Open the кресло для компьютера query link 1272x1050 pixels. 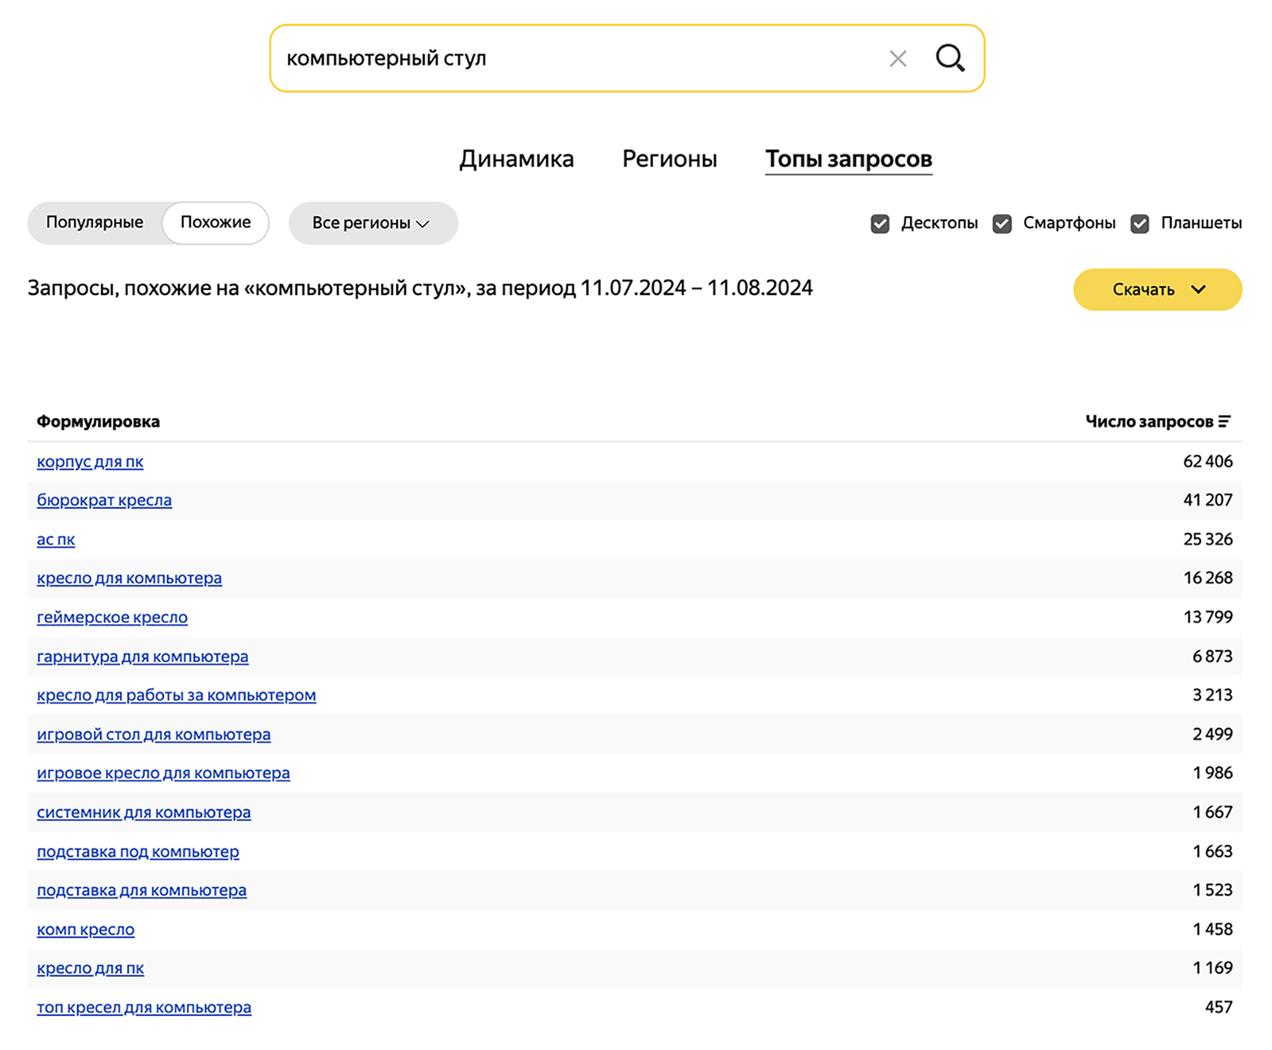coord(129,578)
